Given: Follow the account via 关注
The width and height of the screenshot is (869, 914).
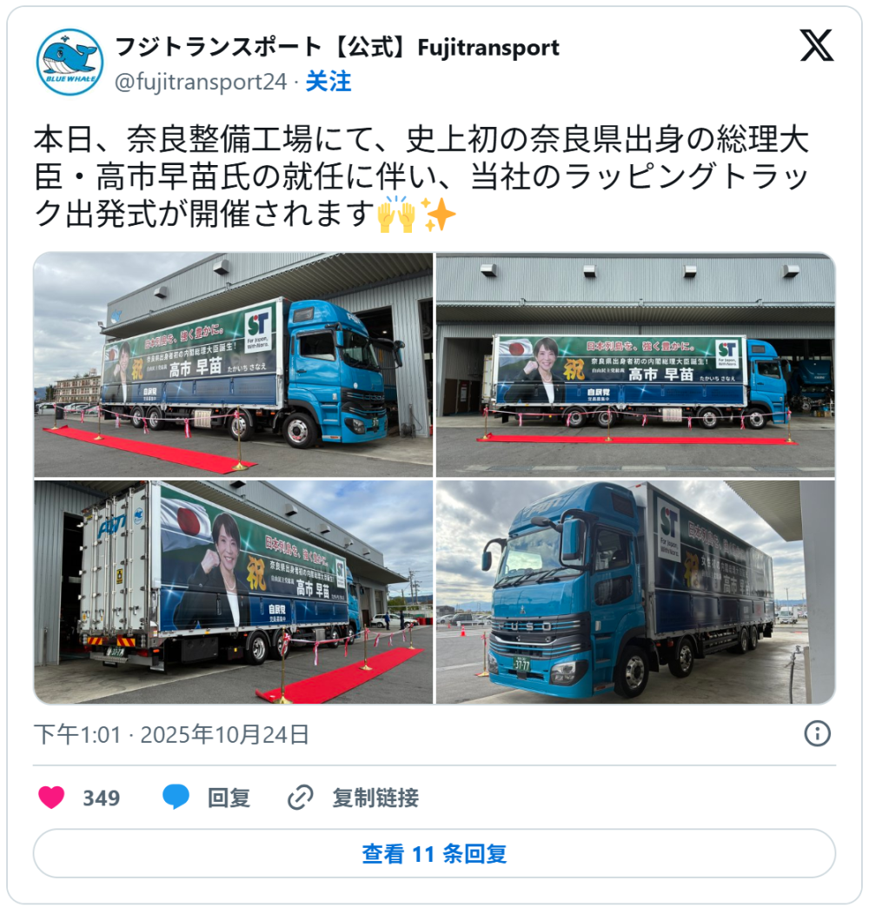Looking at the screenshot, I should [328, 82].
